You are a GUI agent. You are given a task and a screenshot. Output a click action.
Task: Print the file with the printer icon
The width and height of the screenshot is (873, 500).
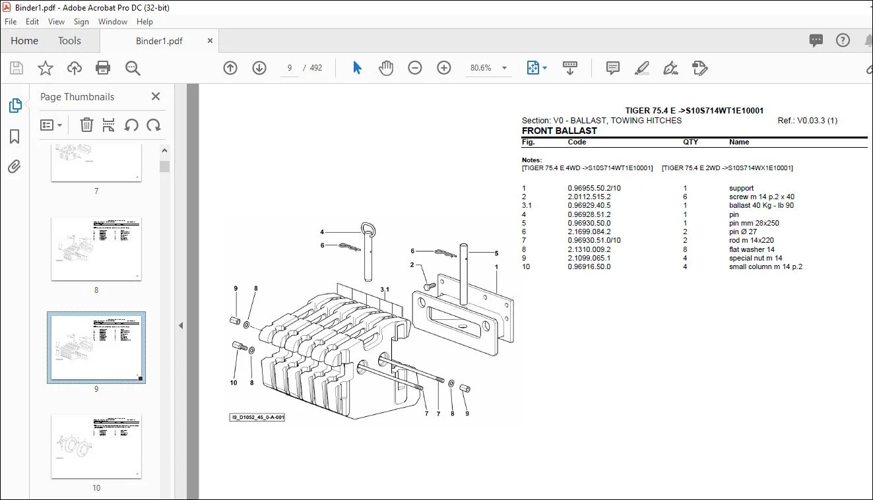(x=103, y=68)
